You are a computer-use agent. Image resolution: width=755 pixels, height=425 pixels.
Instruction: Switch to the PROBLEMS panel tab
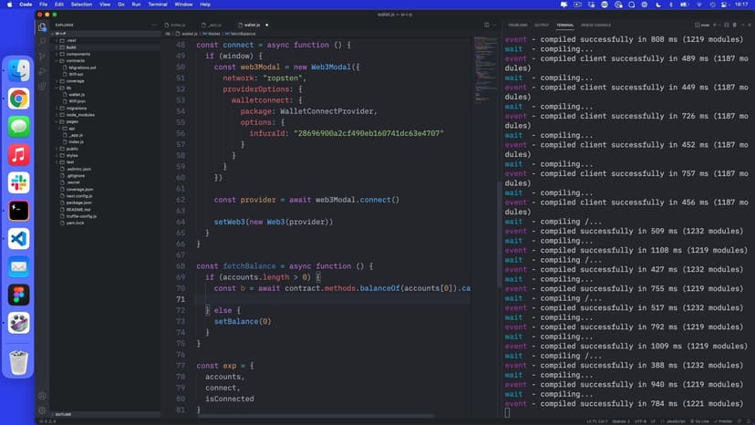(517, 25)
